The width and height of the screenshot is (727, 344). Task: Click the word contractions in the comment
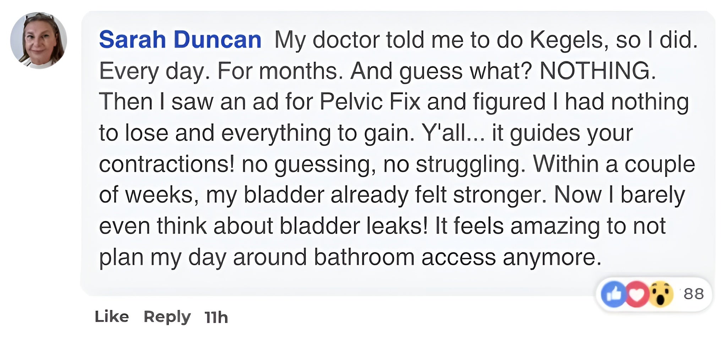(166, 164)
